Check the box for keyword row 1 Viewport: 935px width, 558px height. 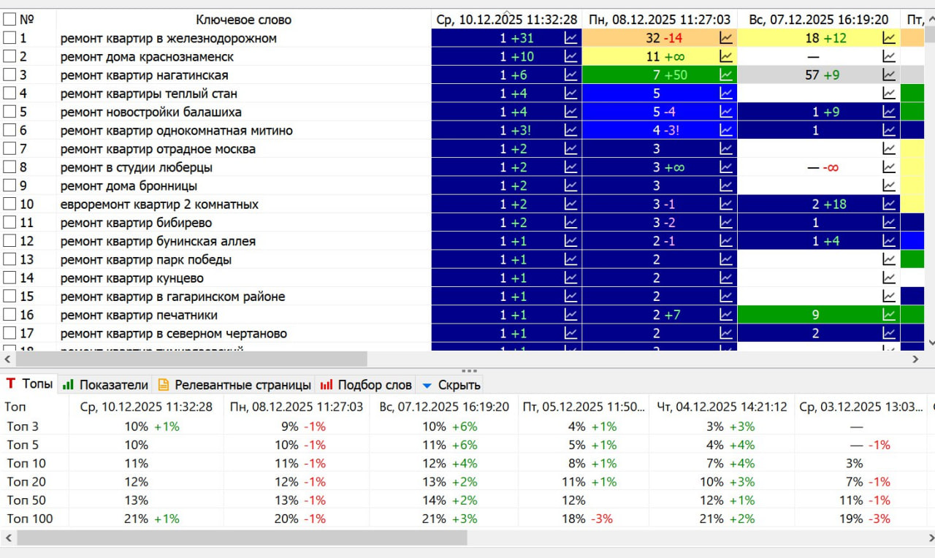coord(9,38)
